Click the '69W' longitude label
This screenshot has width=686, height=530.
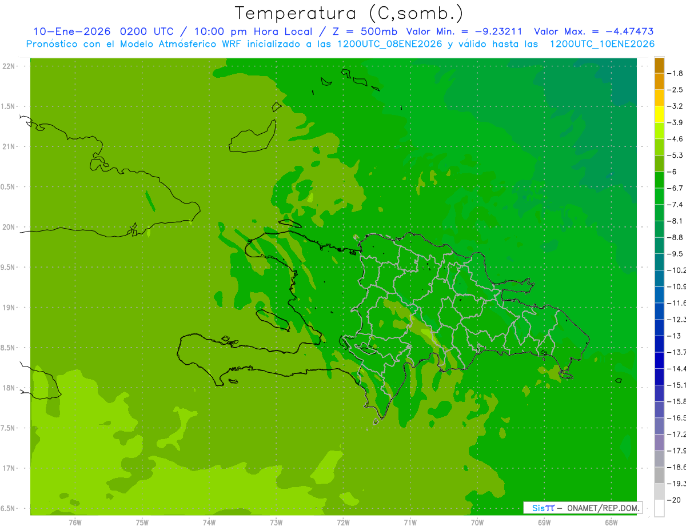pos(544,523)
